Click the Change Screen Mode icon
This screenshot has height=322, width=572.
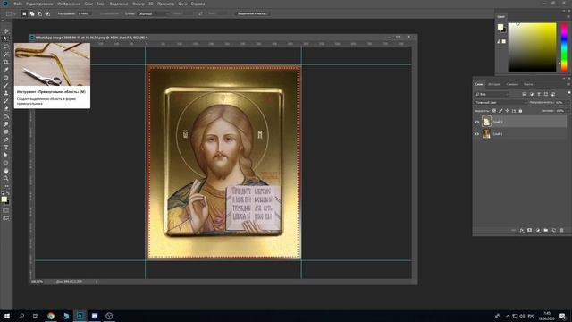coord(6,218)
